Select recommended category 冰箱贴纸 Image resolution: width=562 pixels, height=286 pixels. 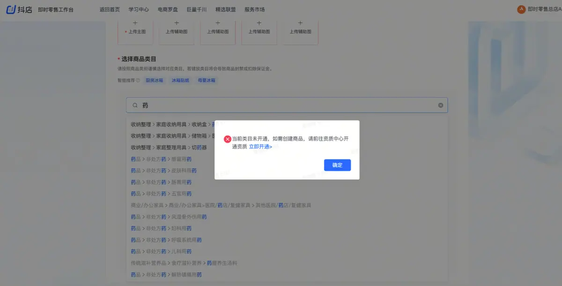180,80
